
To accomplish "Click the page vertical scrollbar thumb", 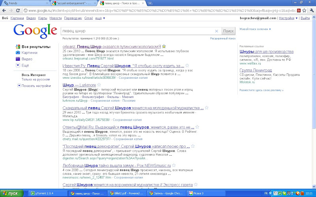I will [x=314, y=73].
